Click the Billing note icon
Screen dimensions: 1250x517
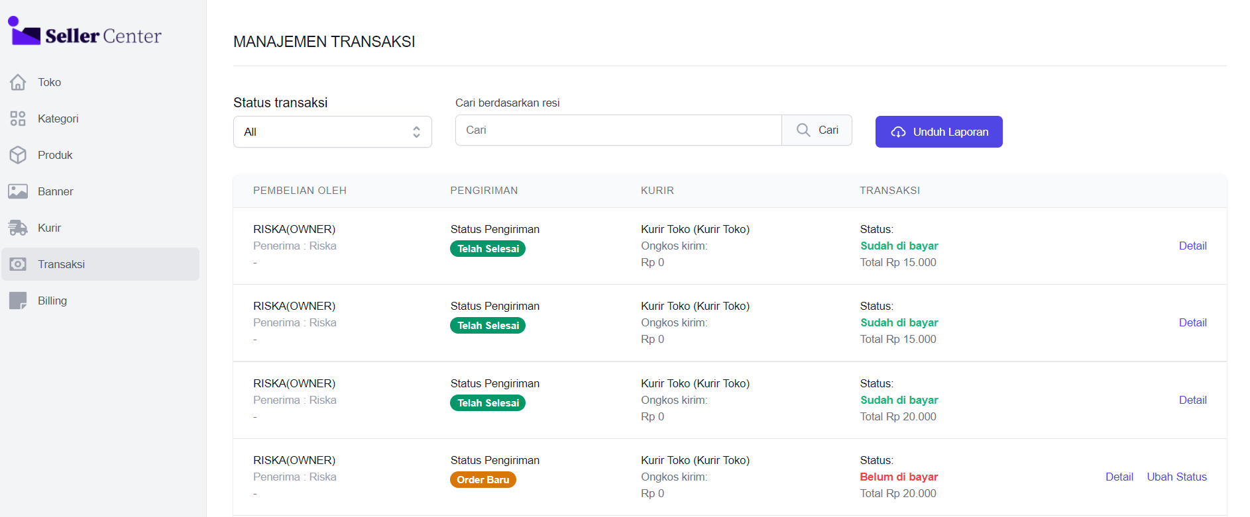pyautogui.click(x=18, y=301)
